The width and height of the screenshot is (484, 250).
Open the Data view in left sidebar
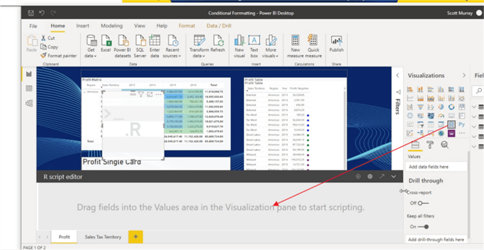click(29, 89)
